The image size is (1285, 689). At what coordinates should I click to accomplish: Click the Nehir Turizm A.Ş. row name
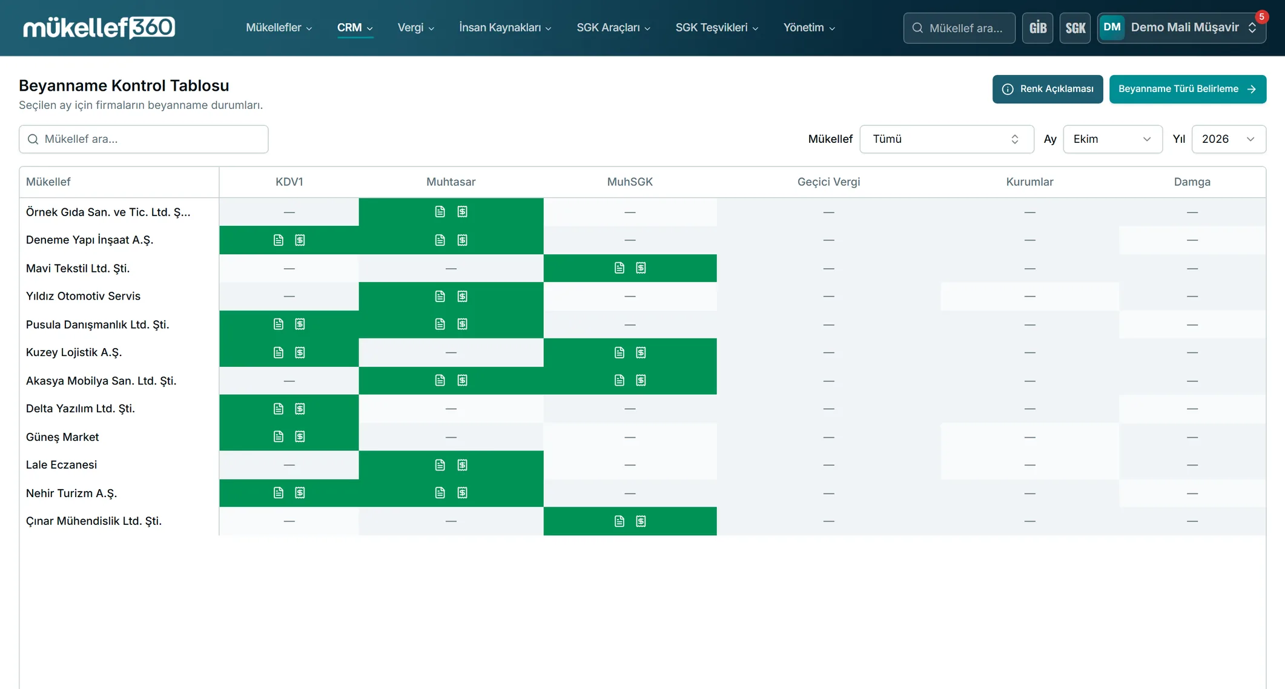click(71, 493)
